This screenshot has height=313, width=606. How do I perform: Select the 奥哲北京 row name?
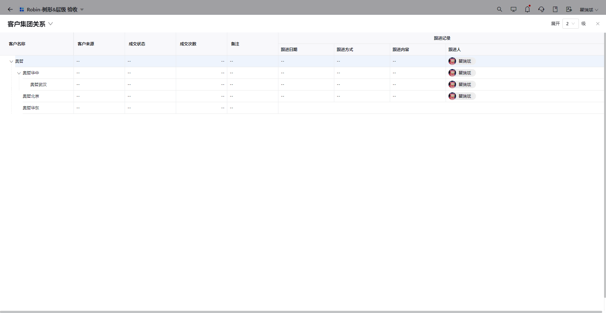(31, 96)
